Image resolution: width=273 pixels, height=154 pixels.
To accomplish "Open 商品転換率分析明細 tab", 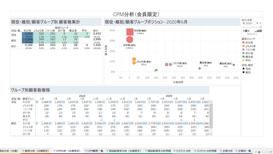I will point(158,151).
